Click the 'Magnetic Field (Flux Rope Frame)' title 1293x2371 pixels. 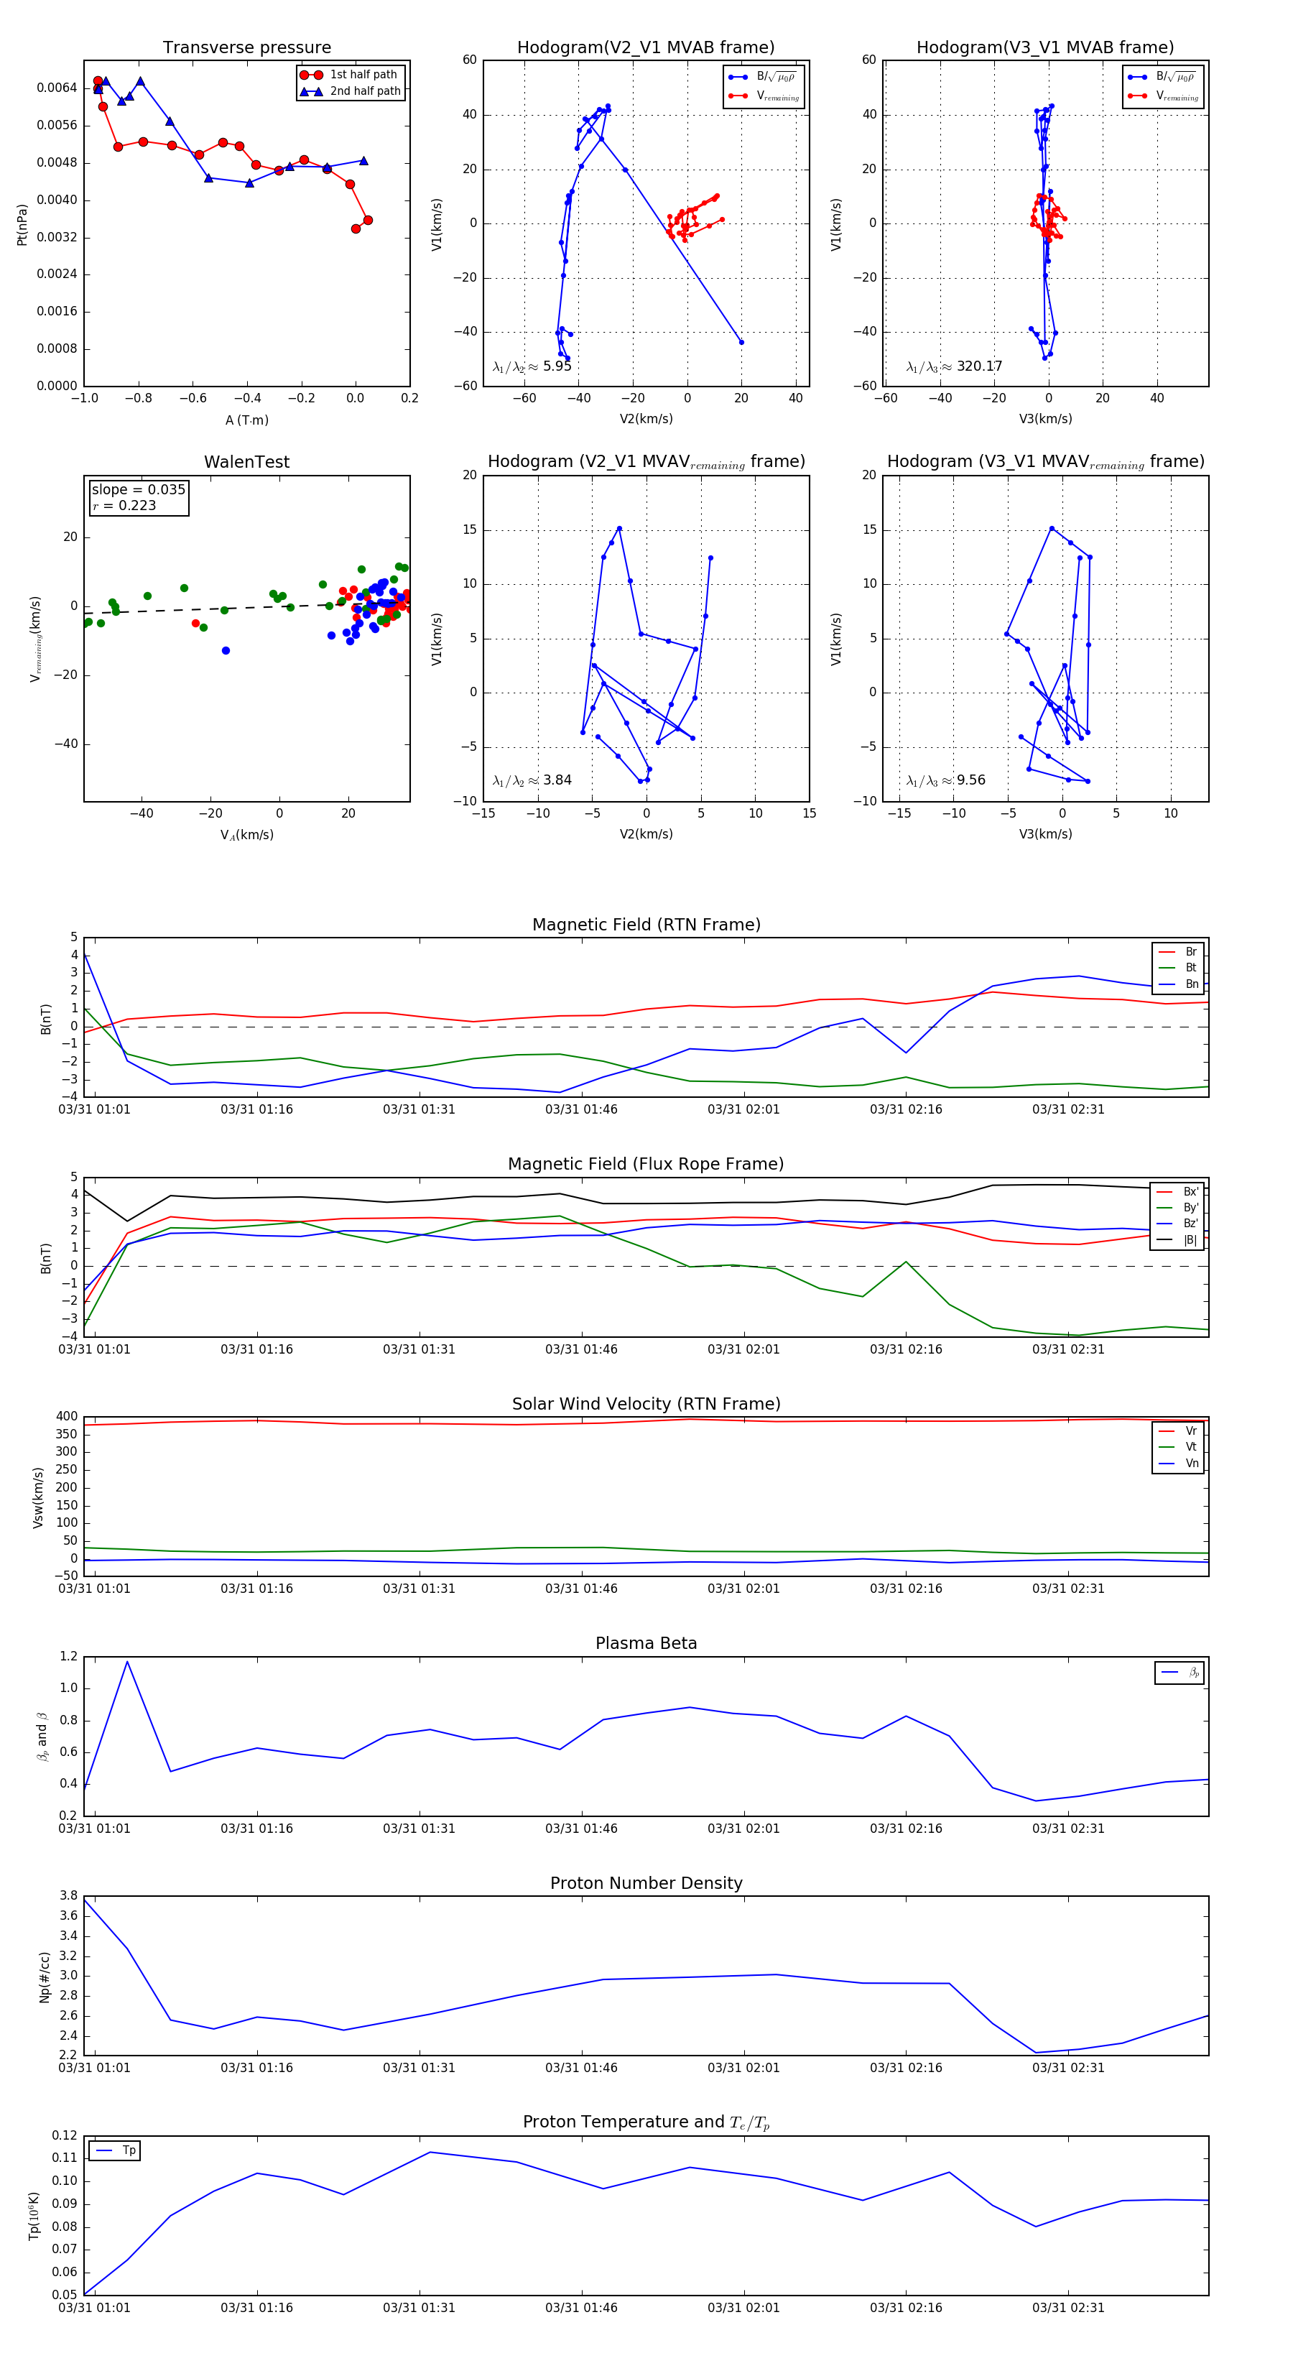point(646,1165)
